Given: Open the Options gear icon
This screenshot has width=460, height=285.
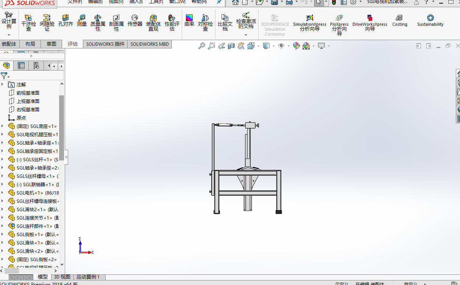Looking at the screenshot, I should [x=353, y=2].
